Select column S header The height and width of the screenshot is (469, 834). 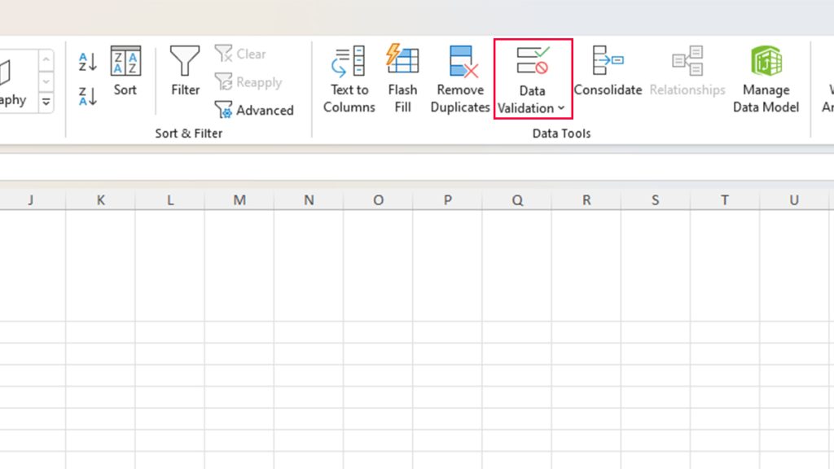click(x=656, y=200)
